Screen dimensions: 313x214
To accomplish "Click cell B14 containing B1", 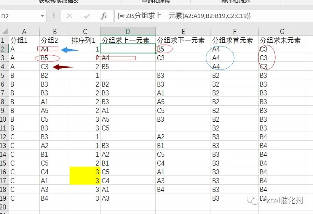I will 55,154.
